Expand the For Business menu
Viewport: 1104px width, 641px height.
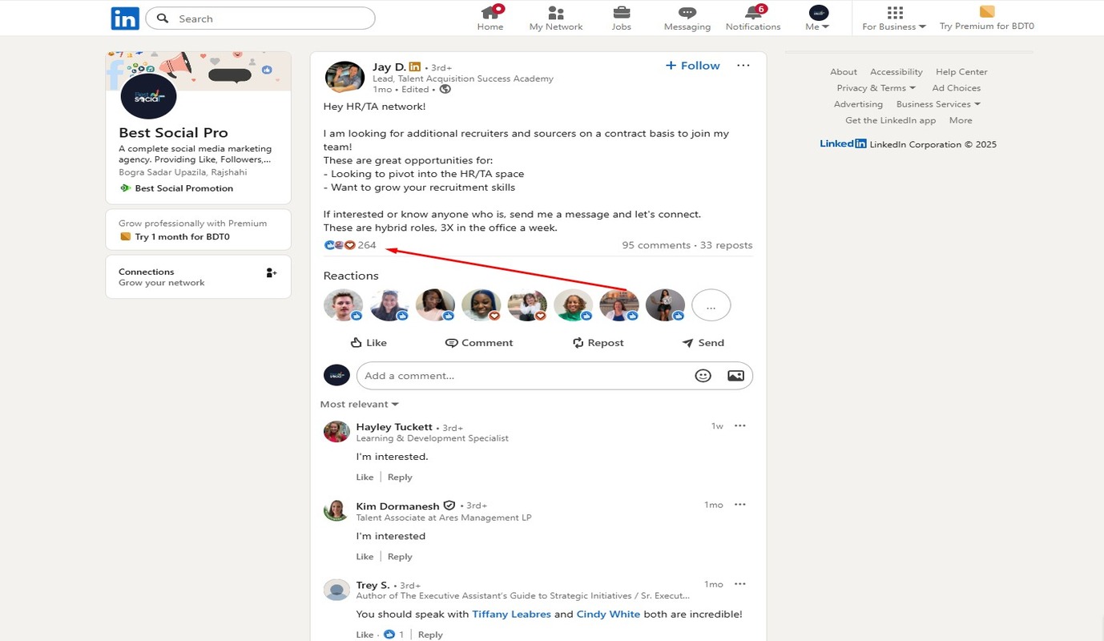pos(894,18)
